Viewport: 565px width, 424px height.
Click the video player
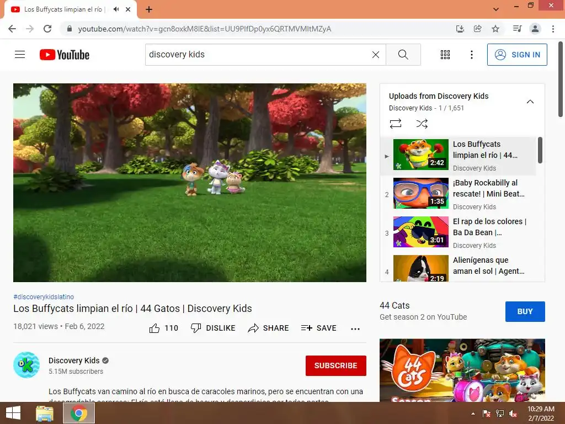(x=190, y=182)
